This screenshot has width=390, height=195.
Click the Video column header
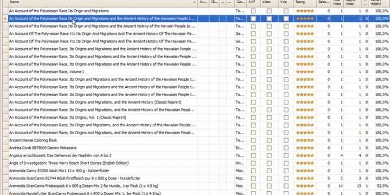(x=266, y=2)
